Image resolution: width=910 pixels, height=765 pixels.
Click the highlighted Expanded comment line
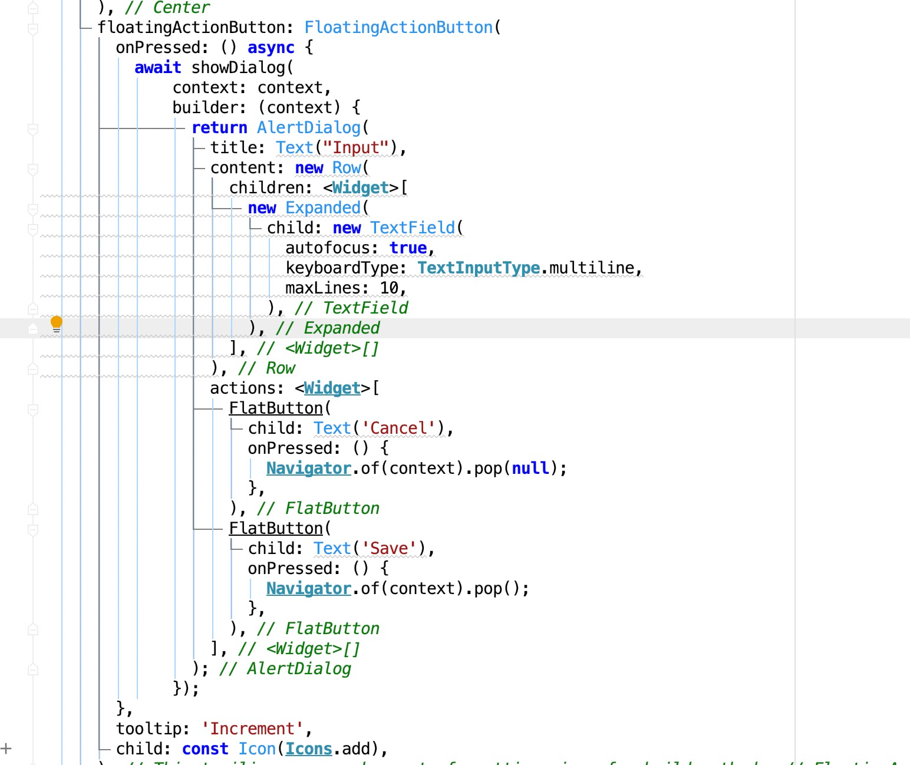[x=329, y=328]
